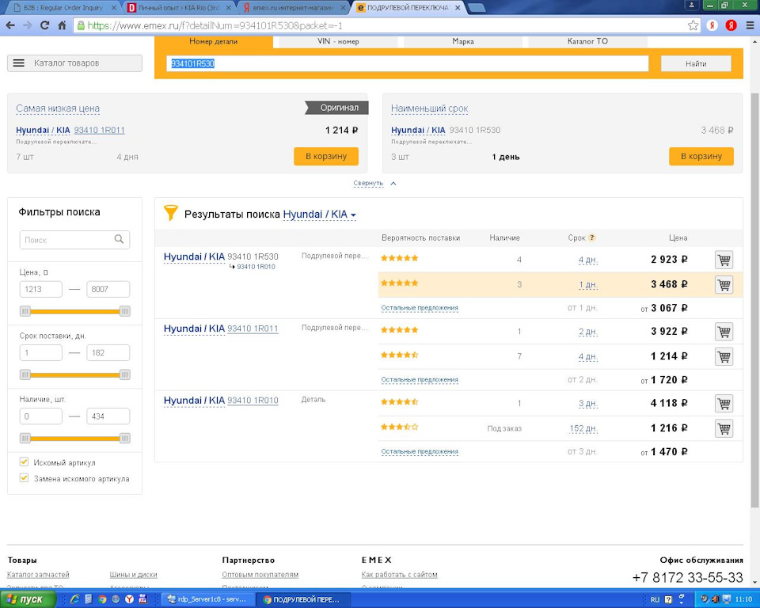Viewport: 760px width, 608px height.
Task: Launch Yandex browser from Quick Launch
Action: point(129,599)
